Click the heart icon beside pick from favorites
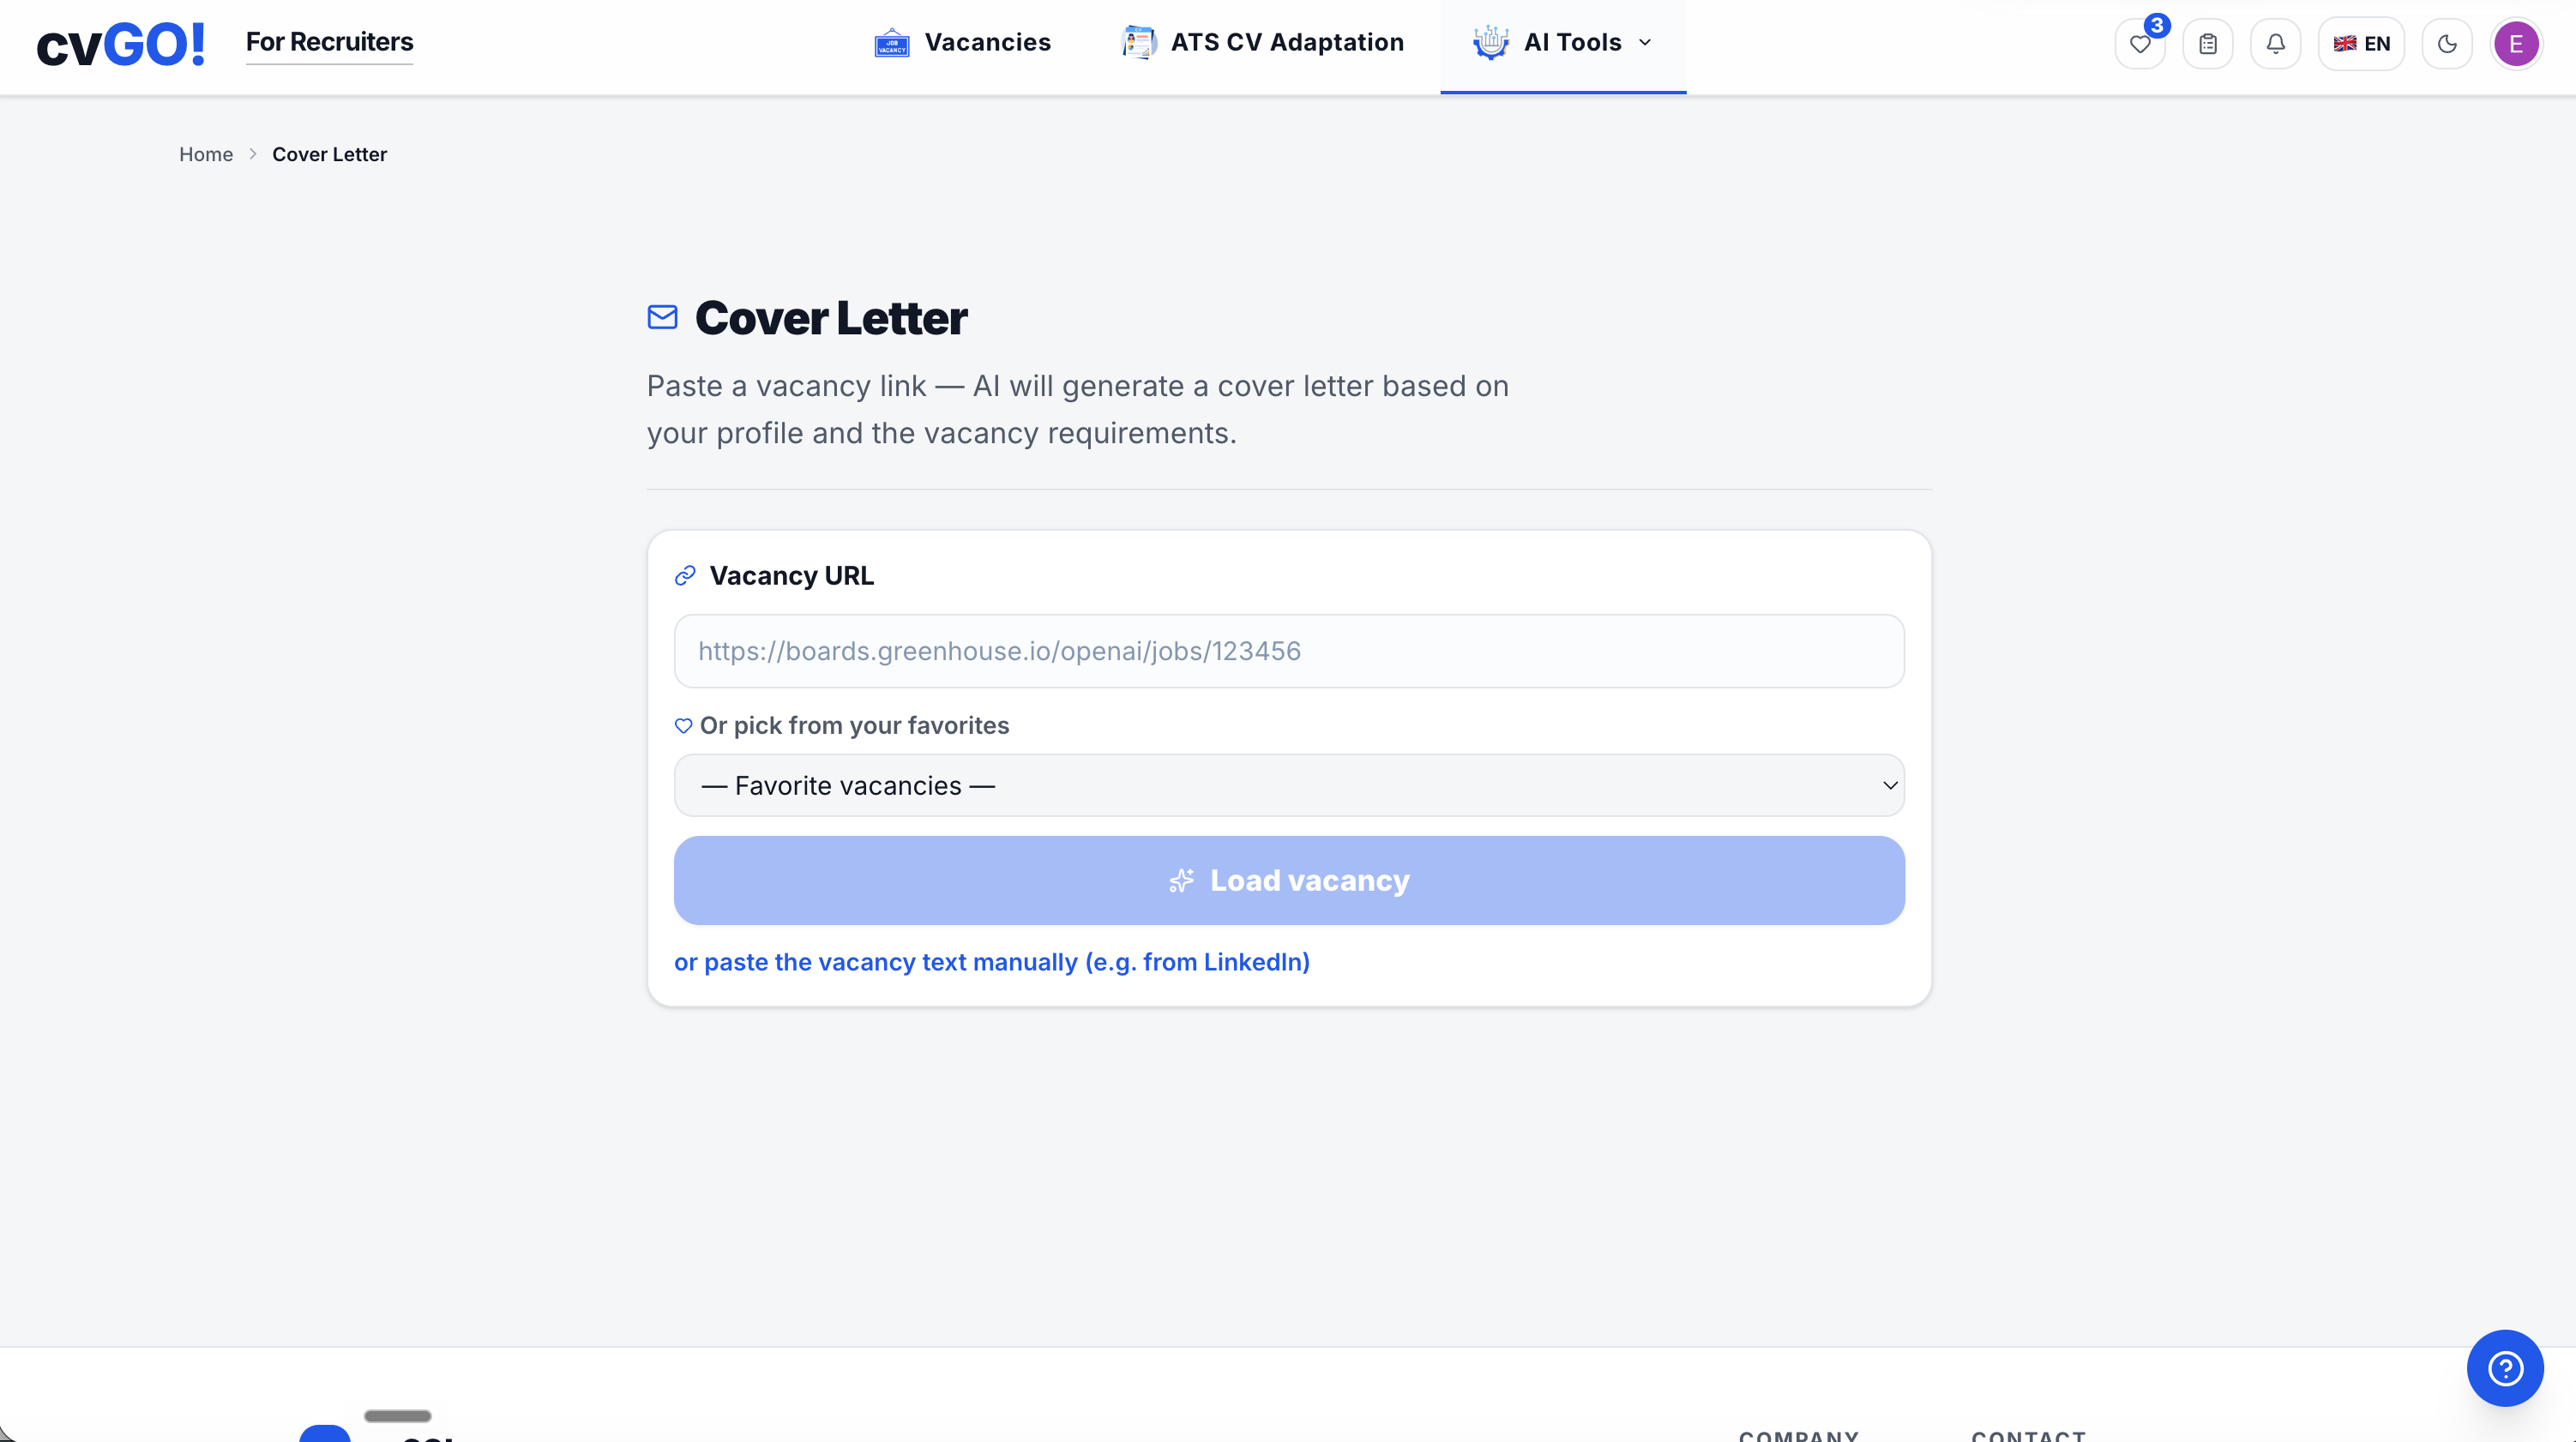The image size is (2576, 1442). (x=683, y=725)
